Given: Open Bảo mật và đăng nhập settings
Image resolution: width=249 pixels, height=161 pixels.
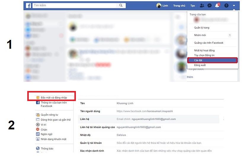Looking at the screenshot, I should [54, 98].
